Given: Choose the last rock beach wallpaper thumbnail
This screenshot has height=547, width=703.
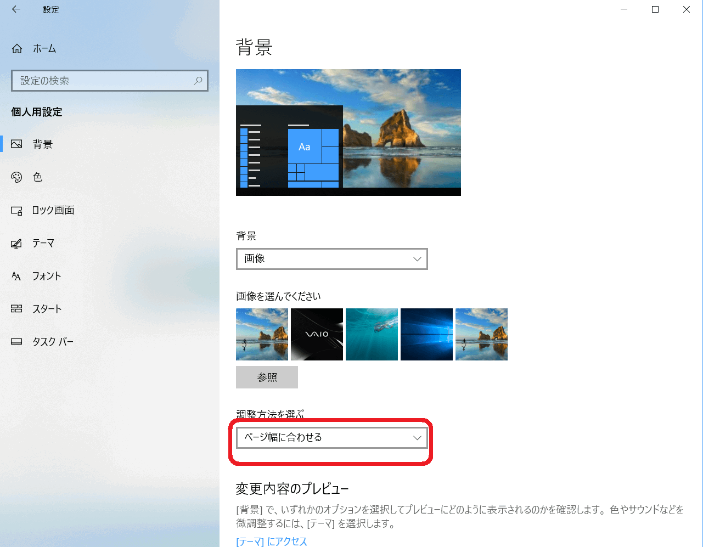Looking at the screenshot, I should (x=481, y=334).
